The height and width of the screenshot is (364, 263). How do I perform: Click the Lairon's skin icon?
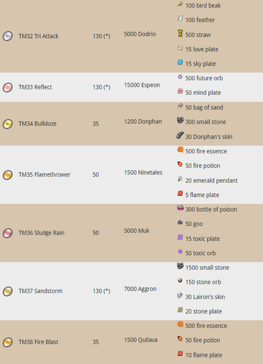click(180, 295)
